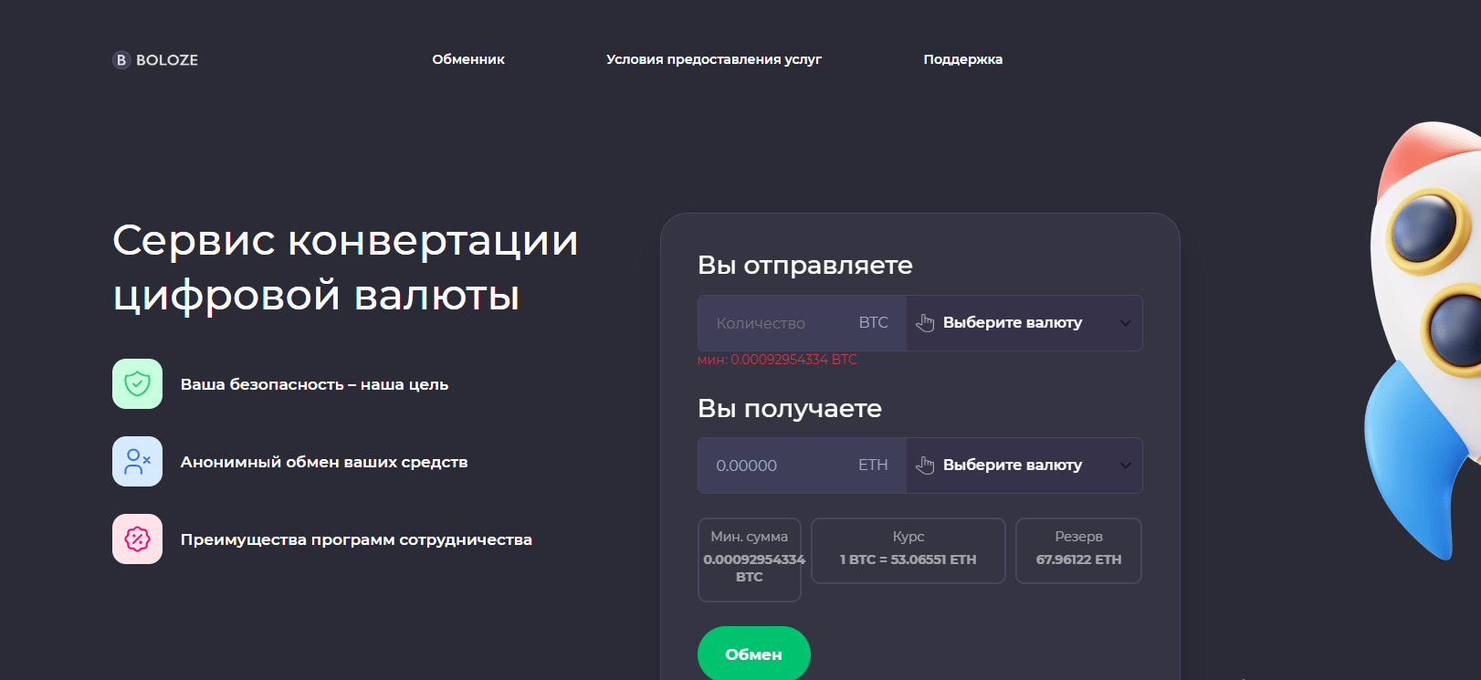Click the pink discount badge icon
1481x680 pixels.
coord(137,539)
